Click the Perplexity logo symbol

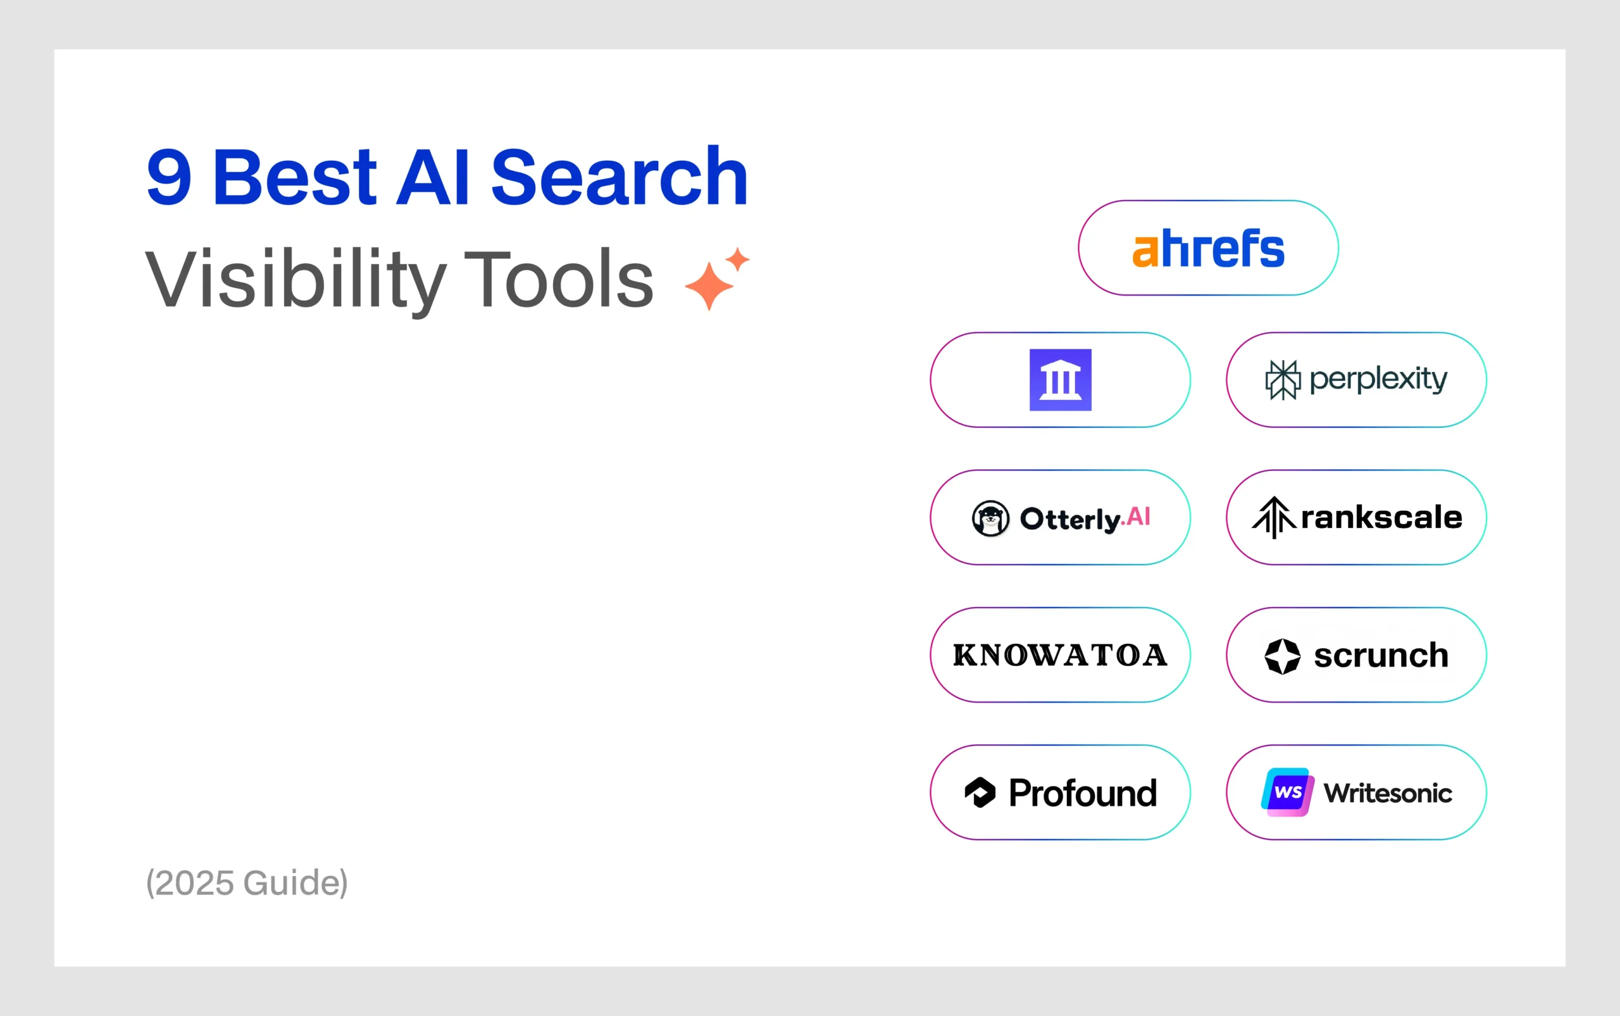(x=1282, y=380)
